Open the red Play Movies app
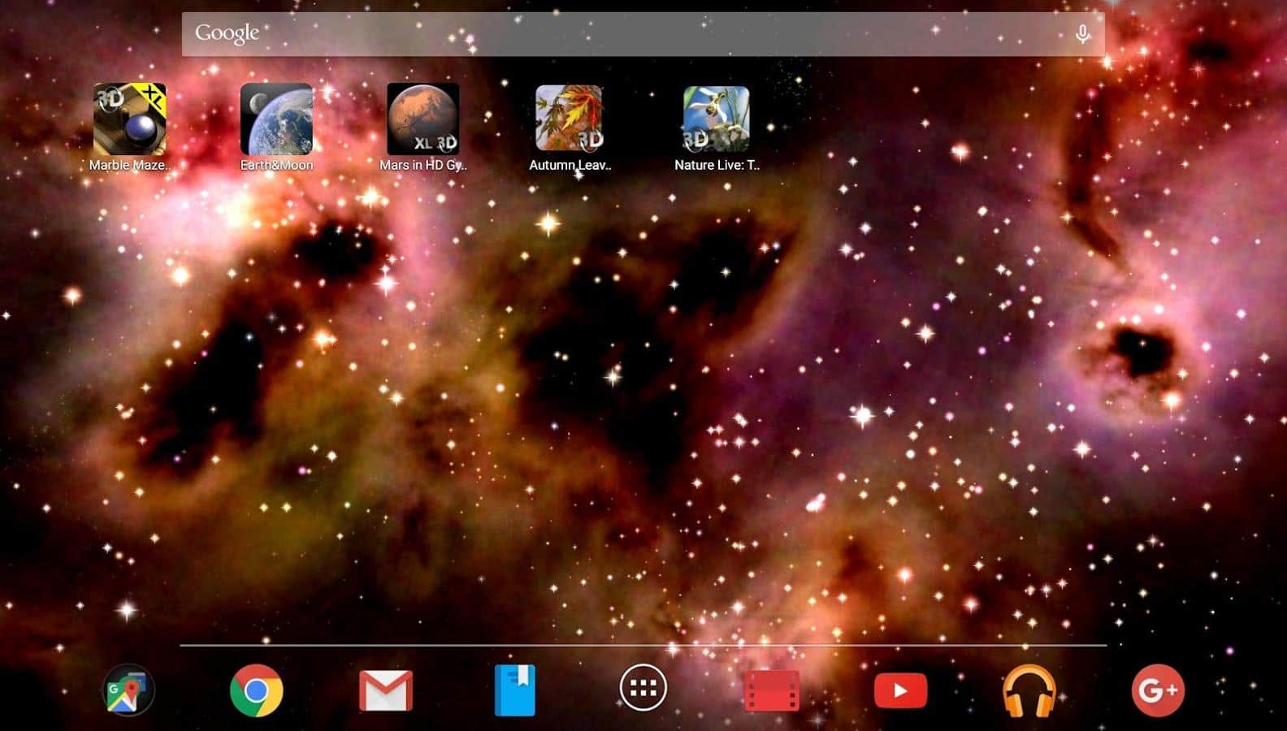 tap(772, 690)
